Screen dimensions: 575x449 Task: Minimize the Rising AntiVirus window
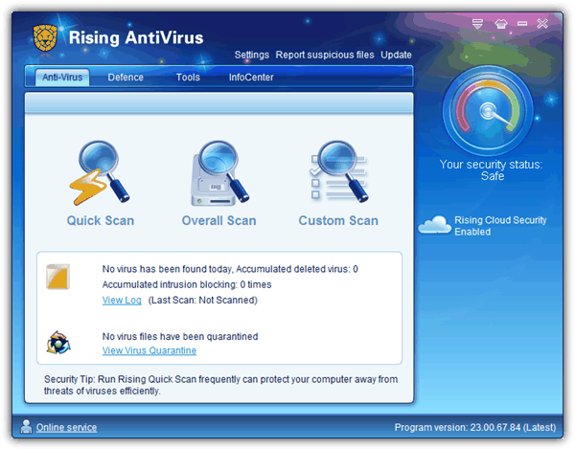(522, 24)
